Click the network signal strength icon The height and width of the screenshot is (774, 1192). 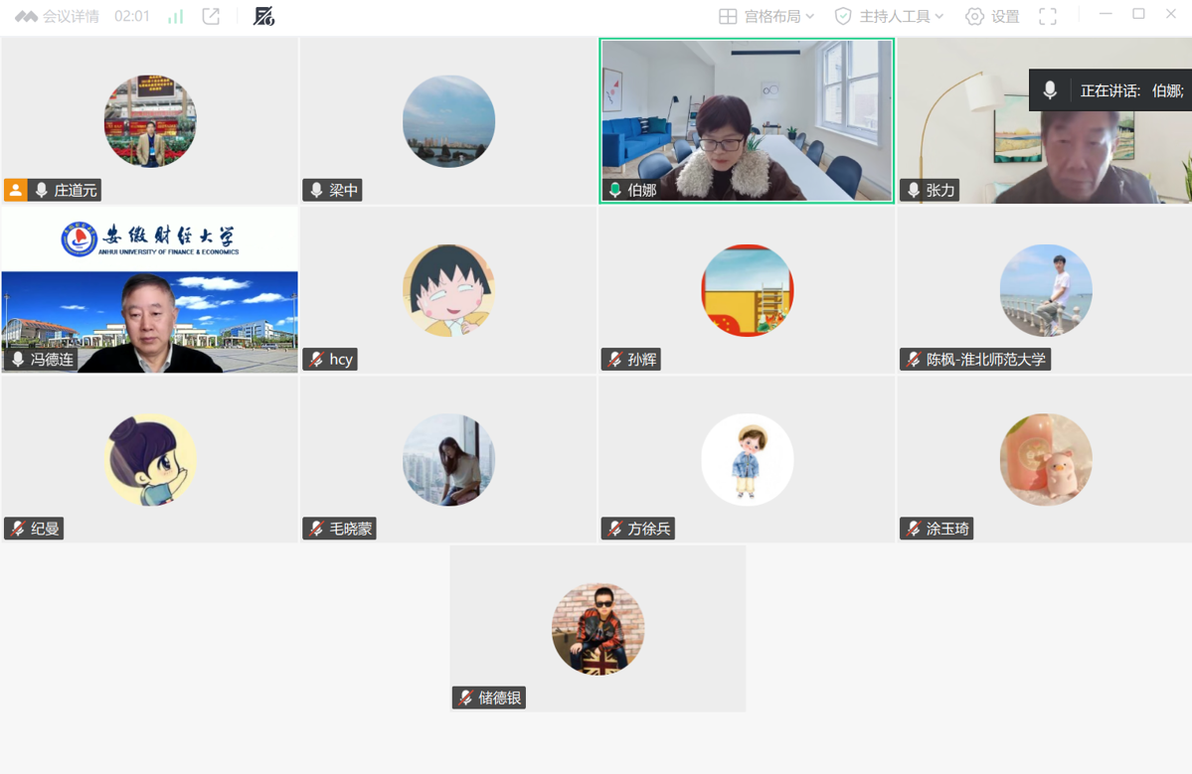coord(176,17)
